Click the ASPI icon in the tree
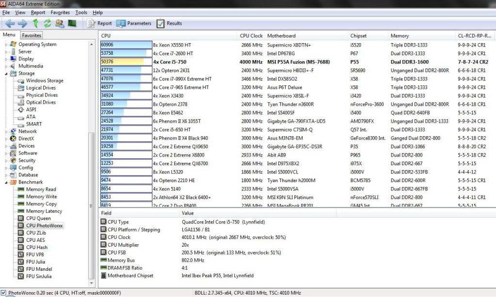Viewport: 496px width, 297px height. click(x=21, y=109)
